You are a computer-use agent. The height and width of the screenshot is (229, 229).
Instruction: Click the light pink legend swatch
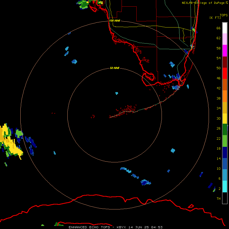[225, 39]
